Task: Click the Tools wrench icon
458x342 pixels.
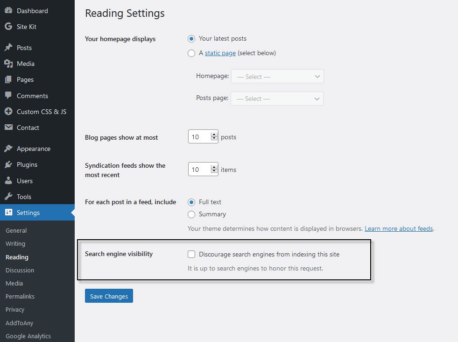Action: (8, 196)
